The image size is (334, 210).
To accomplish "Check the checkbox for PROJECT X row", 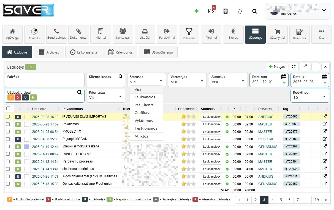I will [x=8, y=131].
